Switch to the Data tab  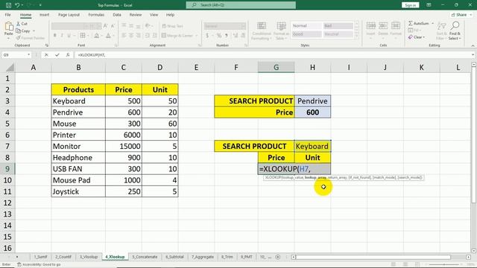117,15
